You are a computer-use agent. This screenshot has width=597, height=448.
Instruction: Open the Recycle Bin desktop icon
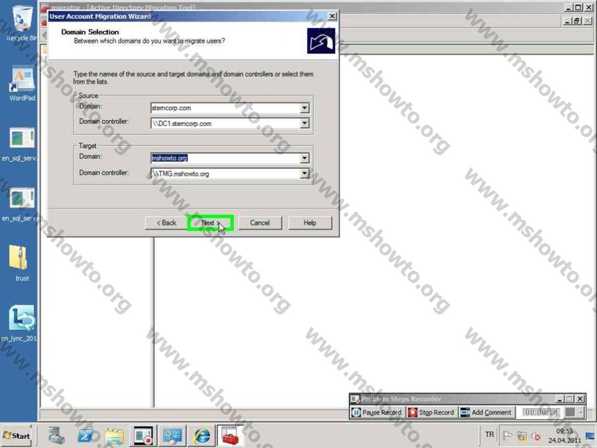21,23
